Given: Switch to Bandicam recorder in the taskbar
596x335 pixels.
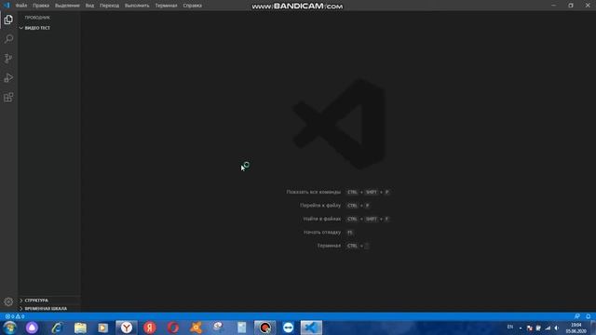Looking at the screenshot, I should 264,328.
